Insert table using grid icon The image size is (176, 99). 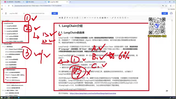click(105, 18)
